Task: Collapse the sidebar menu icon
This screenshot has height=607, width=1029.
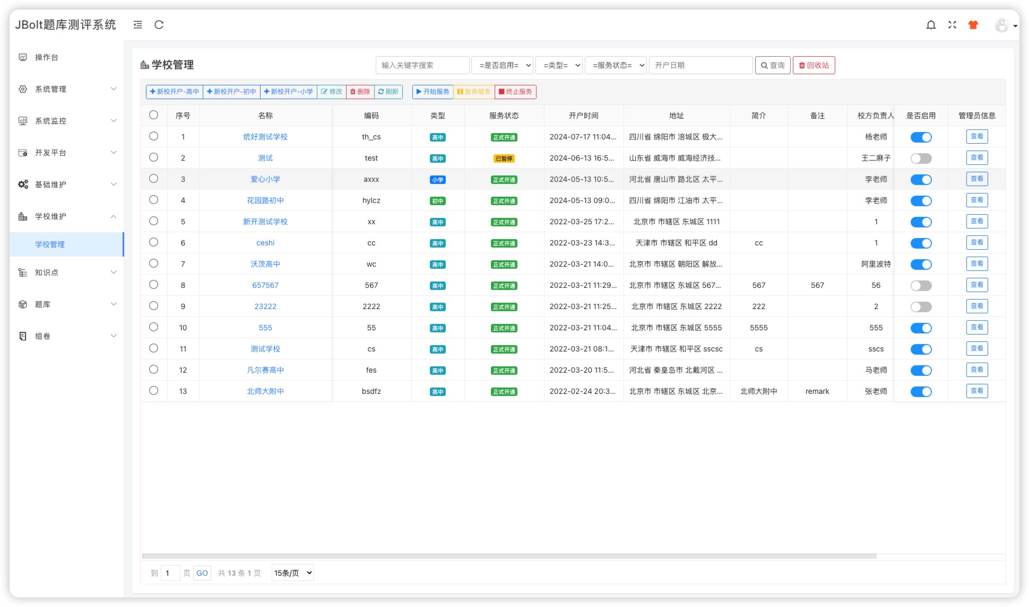Action: click(137, 24)
